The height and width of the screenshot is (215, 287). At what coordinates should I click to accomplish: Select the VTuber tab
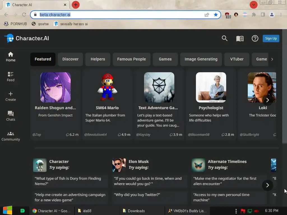pyautogui.click(x=237, y=59)
